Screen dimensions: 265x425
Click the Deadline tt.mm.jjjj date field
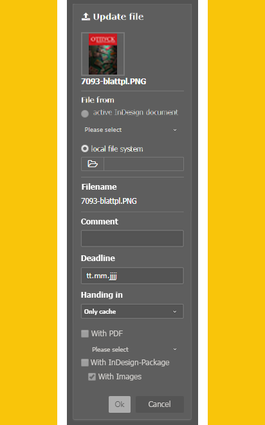(x=132, y=276)
